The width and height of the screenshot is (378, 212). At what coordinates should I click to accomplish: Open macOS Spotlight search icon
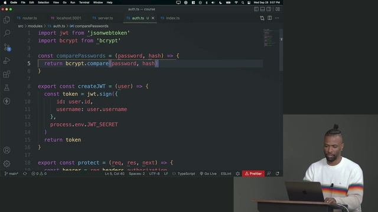(243, 2)
